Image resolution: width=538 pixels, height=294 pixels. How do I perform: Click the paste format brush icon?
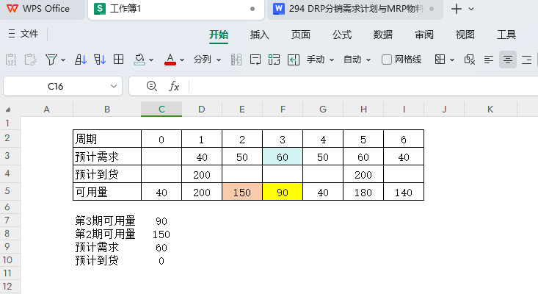click(x=30, y=60)
